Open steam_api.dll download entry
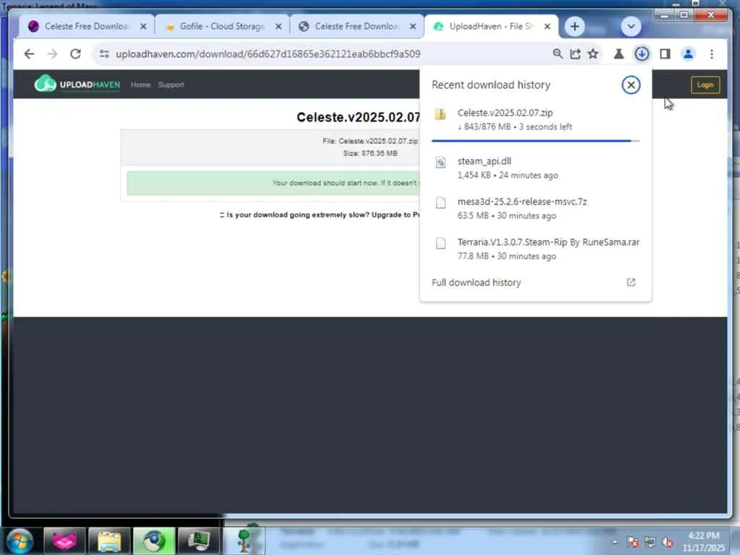The image size is (740, 555). (535, 168)
